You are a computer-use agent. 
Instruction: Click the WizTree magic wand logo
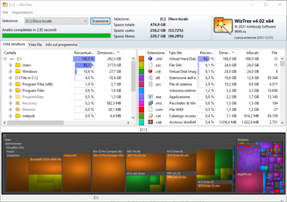pyautogui.click(x=223, y=26)
